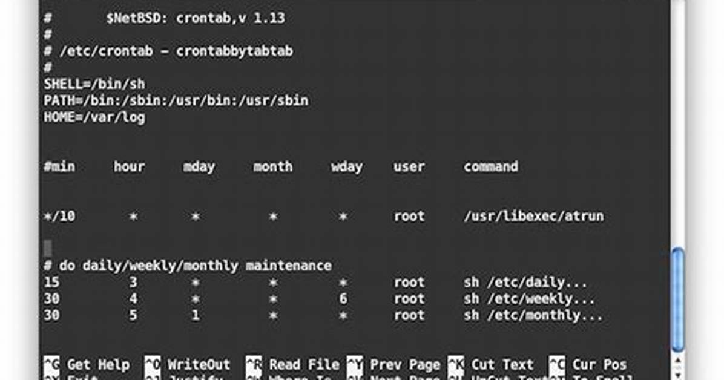Click the ^O WriteOut shortcut
Image resolution: width=724 pixels, height=380 pixels.
[187, 365]
